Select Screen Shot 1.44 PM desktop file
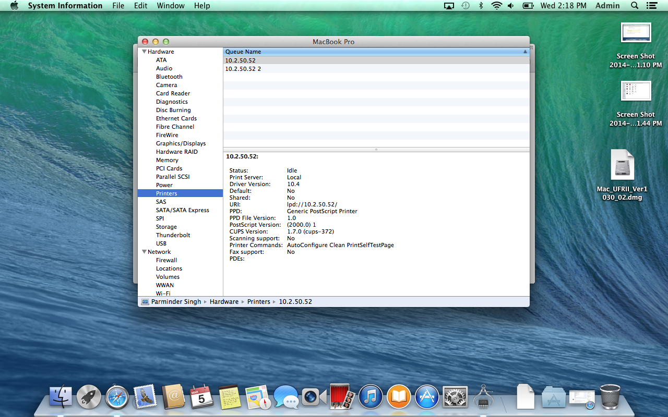This screenshot has height=417, width=668. 636,104
